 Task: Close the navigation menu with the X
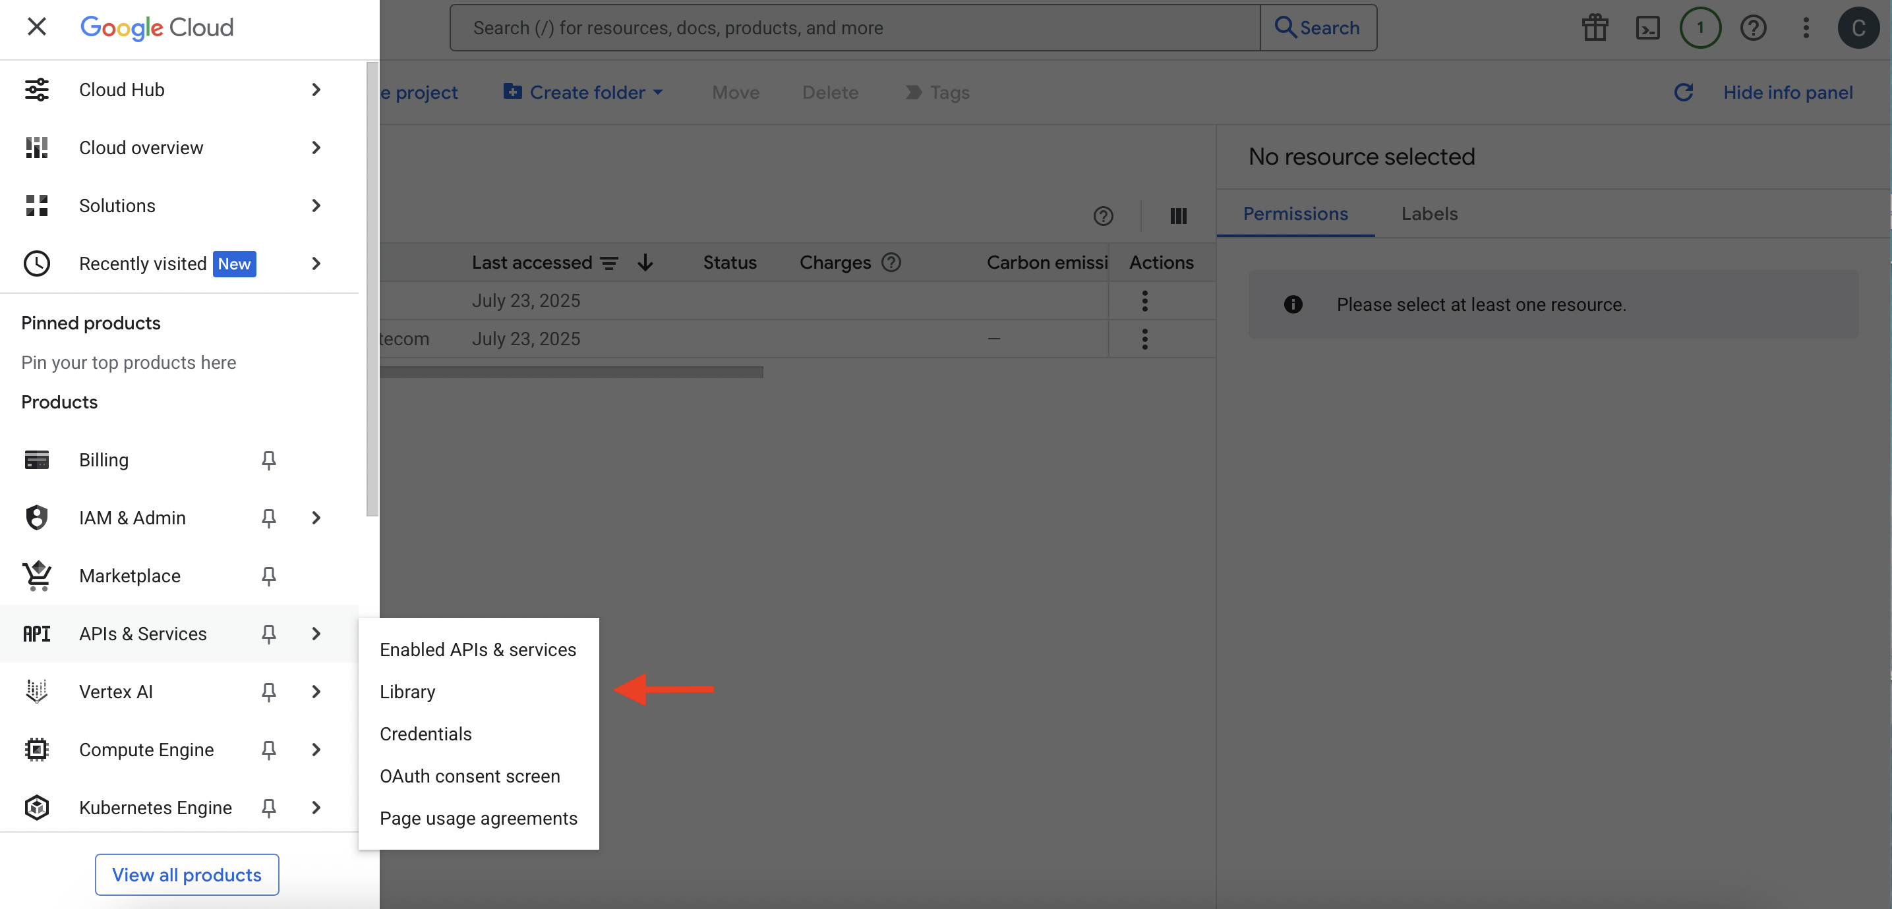pyautogui.click(x=36, y=27)
